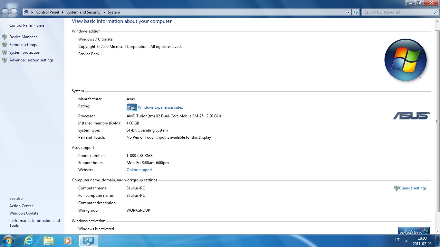Viewport: 440px width, 247px height.
Task: Click the Ask for Genuine badge
Action: coord(414,231)
